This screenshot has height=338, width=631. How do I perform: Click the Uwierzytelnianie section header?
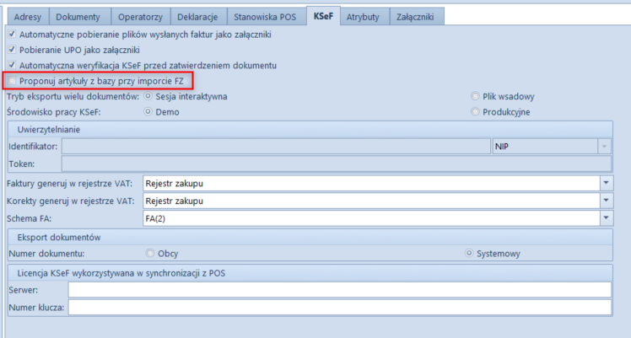tap(310, 130)
